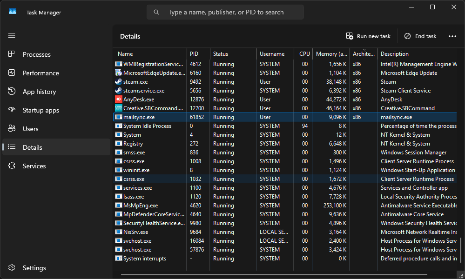Screen dimensions: 465x279
Task: Select the services.exe process name
Action: point(138,188)
